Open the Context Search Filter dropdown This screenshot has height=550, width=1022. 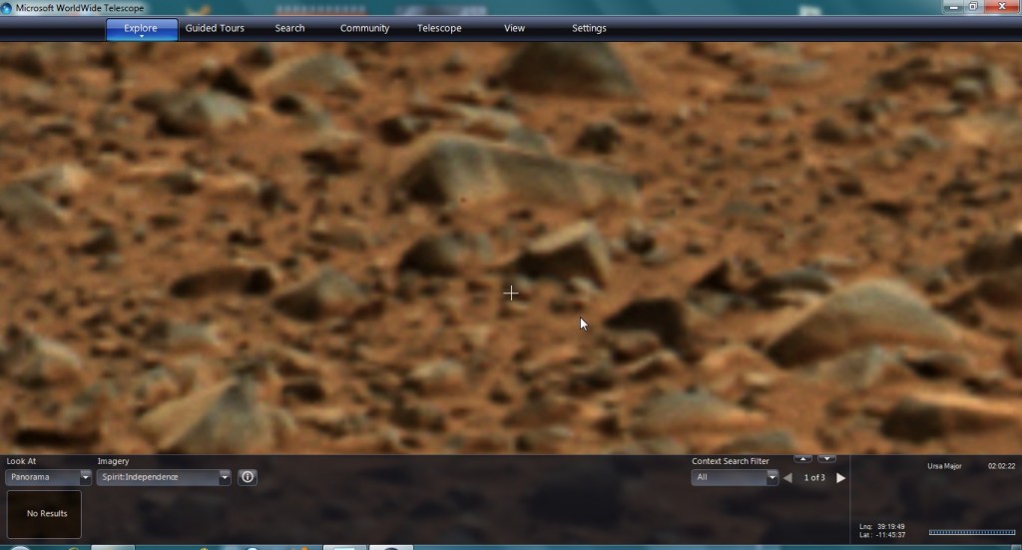click(x=771, y=478)
